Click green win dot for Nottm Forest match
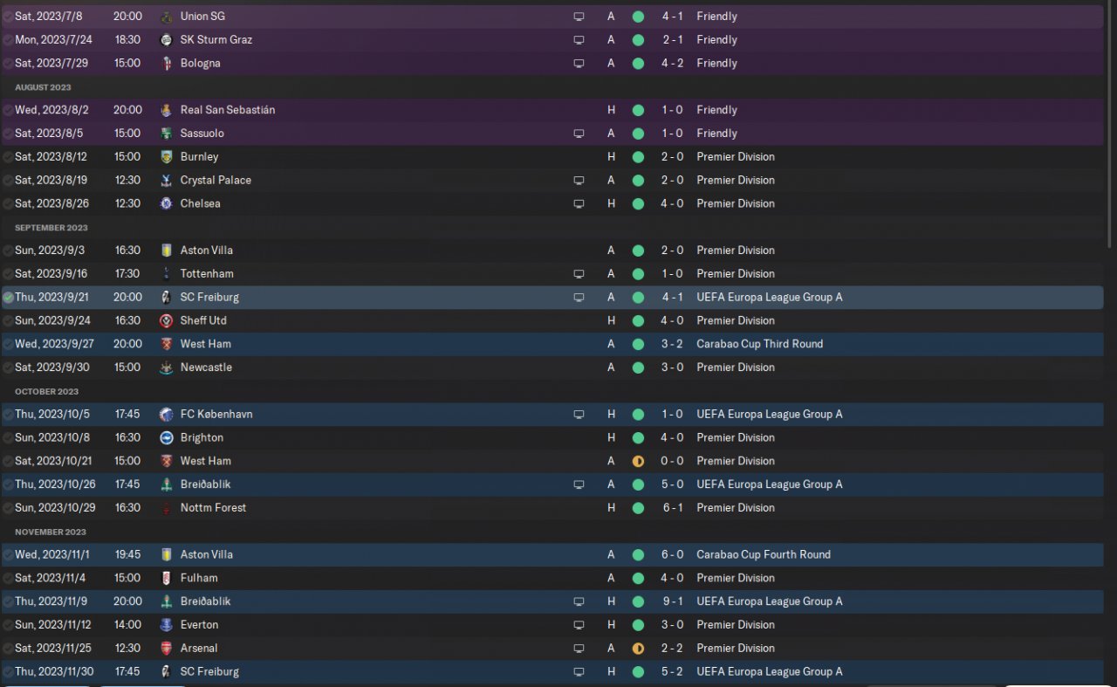The image size is (1117, 687). pos(638,508)
